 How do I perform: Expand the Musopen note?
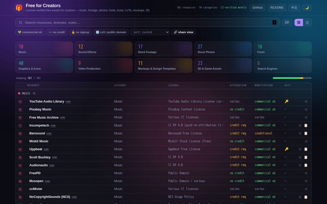coord(47,181)
